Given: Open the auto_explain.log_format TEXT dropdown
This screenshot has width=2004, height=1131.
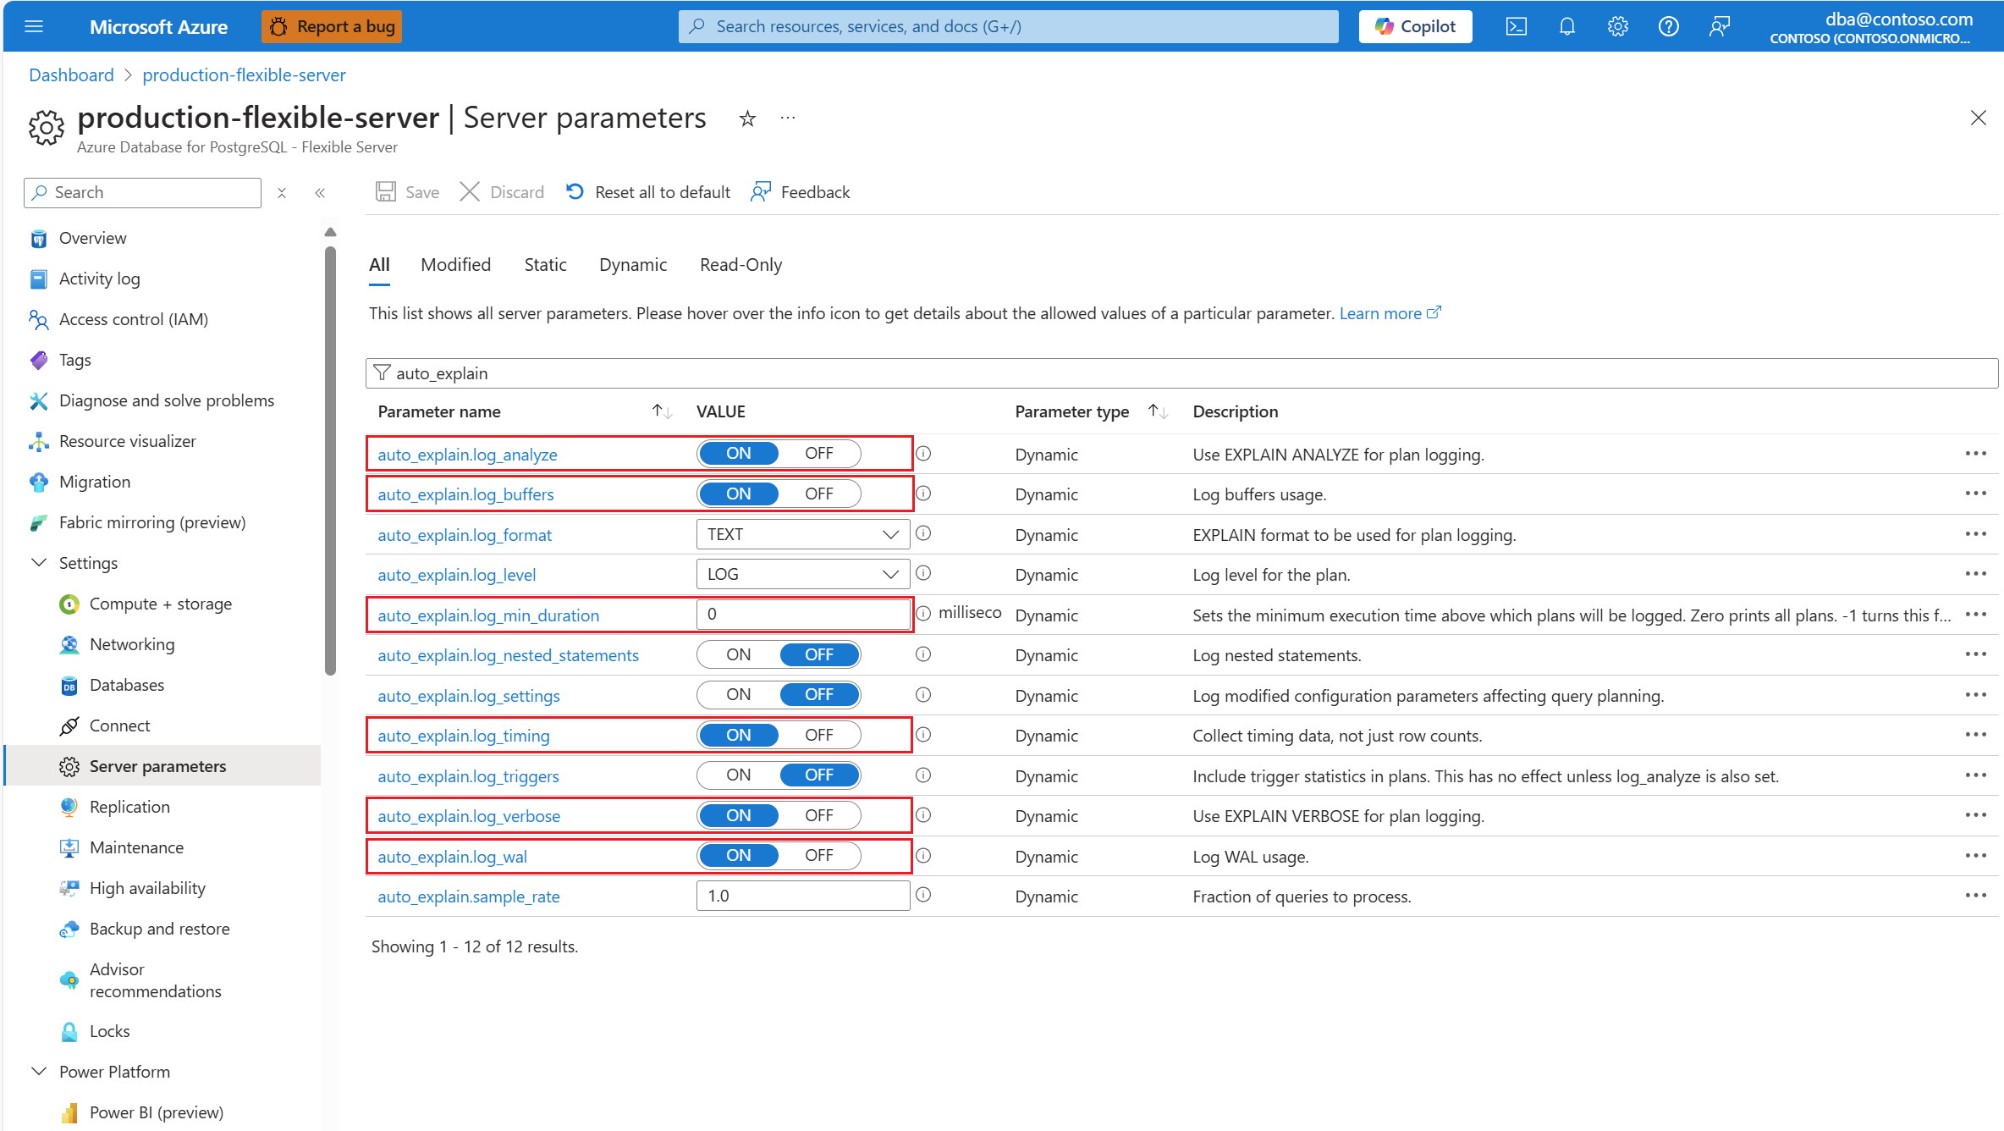Looking at the screenshot, I should [x=802, y=534].
